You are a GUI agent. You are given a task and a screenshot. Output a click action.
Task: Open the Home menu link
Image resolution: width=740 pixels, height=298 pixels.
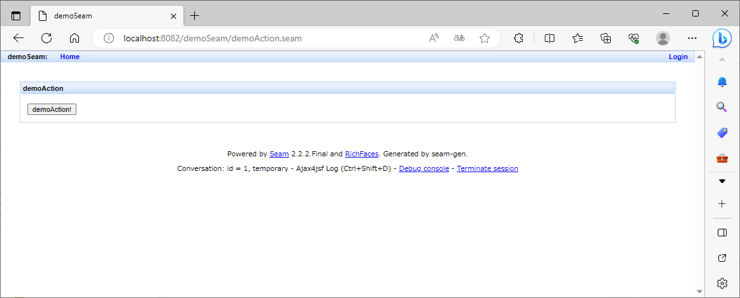[x=69, y=57]
